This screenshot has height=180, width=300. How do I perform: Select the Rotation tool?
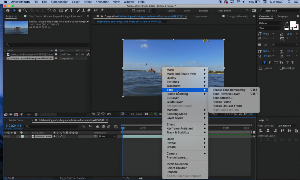pyautogui.click(x=49, y=10)
